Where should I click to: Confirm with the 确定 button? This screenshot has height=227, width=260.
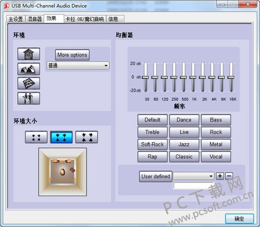tap(239, 219)
